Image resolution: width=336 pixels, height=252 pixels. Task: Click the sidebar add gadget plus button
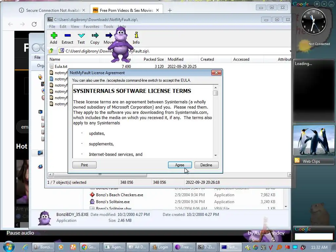317,4
